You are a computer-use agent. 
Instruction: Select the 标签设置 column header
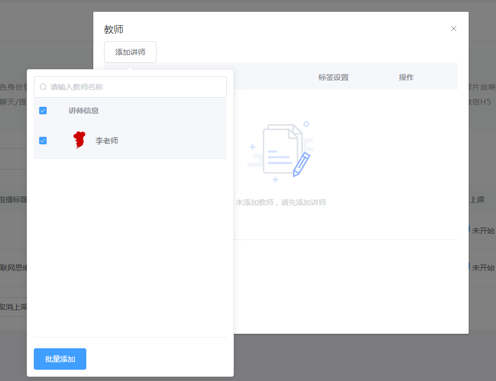coord(333,77)
